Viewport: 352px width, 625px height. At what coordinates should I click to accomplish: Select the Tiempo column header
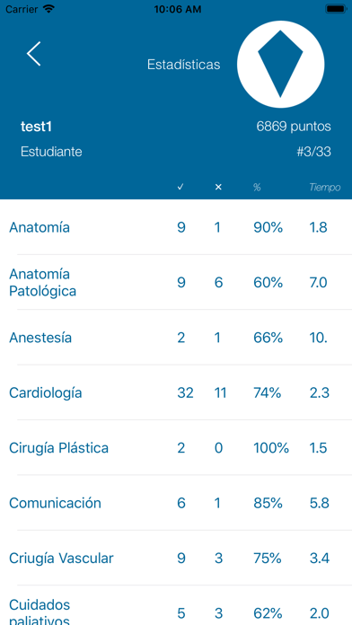[325, 188]
